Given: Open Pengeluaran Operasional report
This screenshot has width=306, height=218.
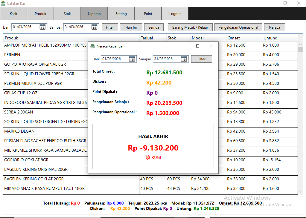Looking at the screenshot, I should coord(238,27).
